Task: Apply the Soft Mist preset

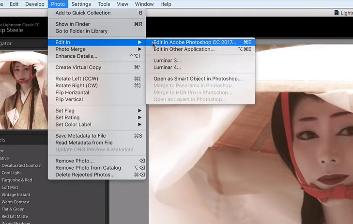Action: pyautogui.click(x=10, y=187)
